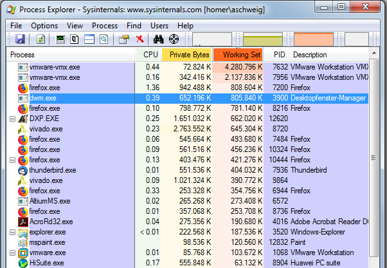Click PID 7956 cell

click(x=280, y=78)
